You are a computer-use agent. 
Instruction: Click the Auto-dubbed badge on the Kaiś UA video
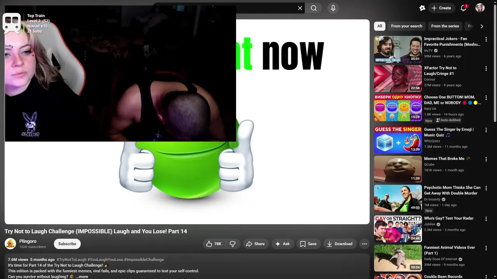pos(448,120)
